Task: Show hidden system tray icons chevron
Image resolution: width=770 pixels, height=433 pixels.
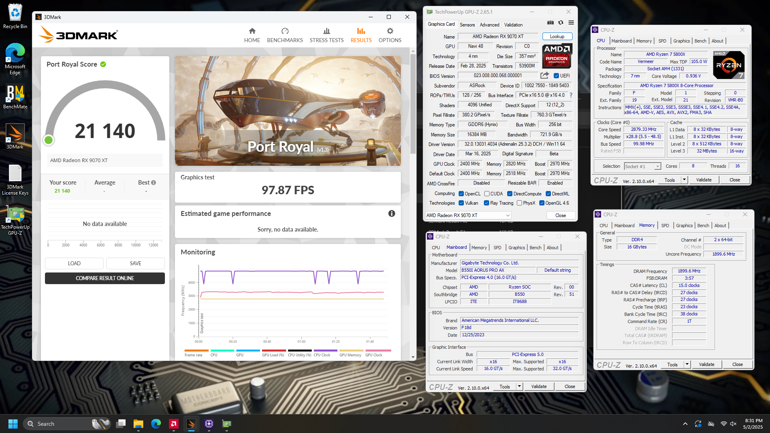Action: [x=685, y=424]
